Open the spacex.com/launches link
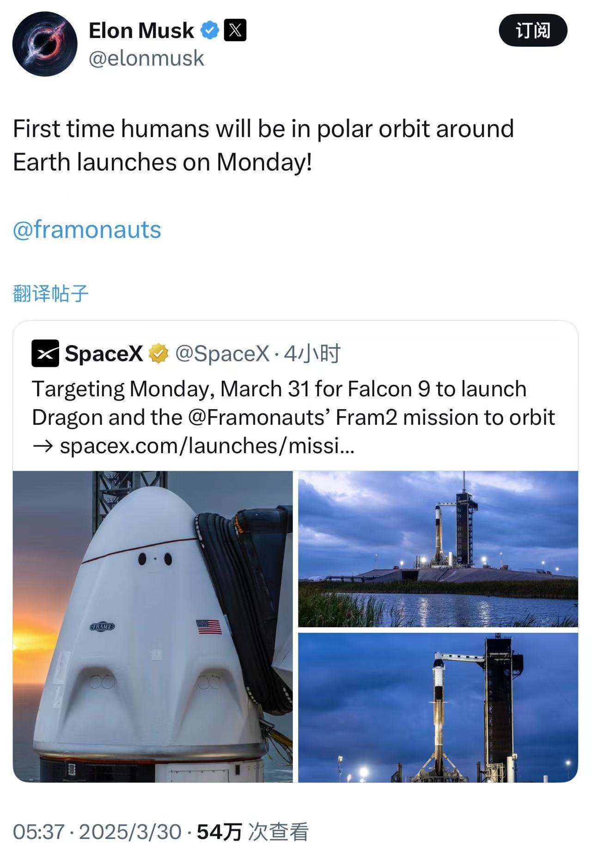 [207, 446]
